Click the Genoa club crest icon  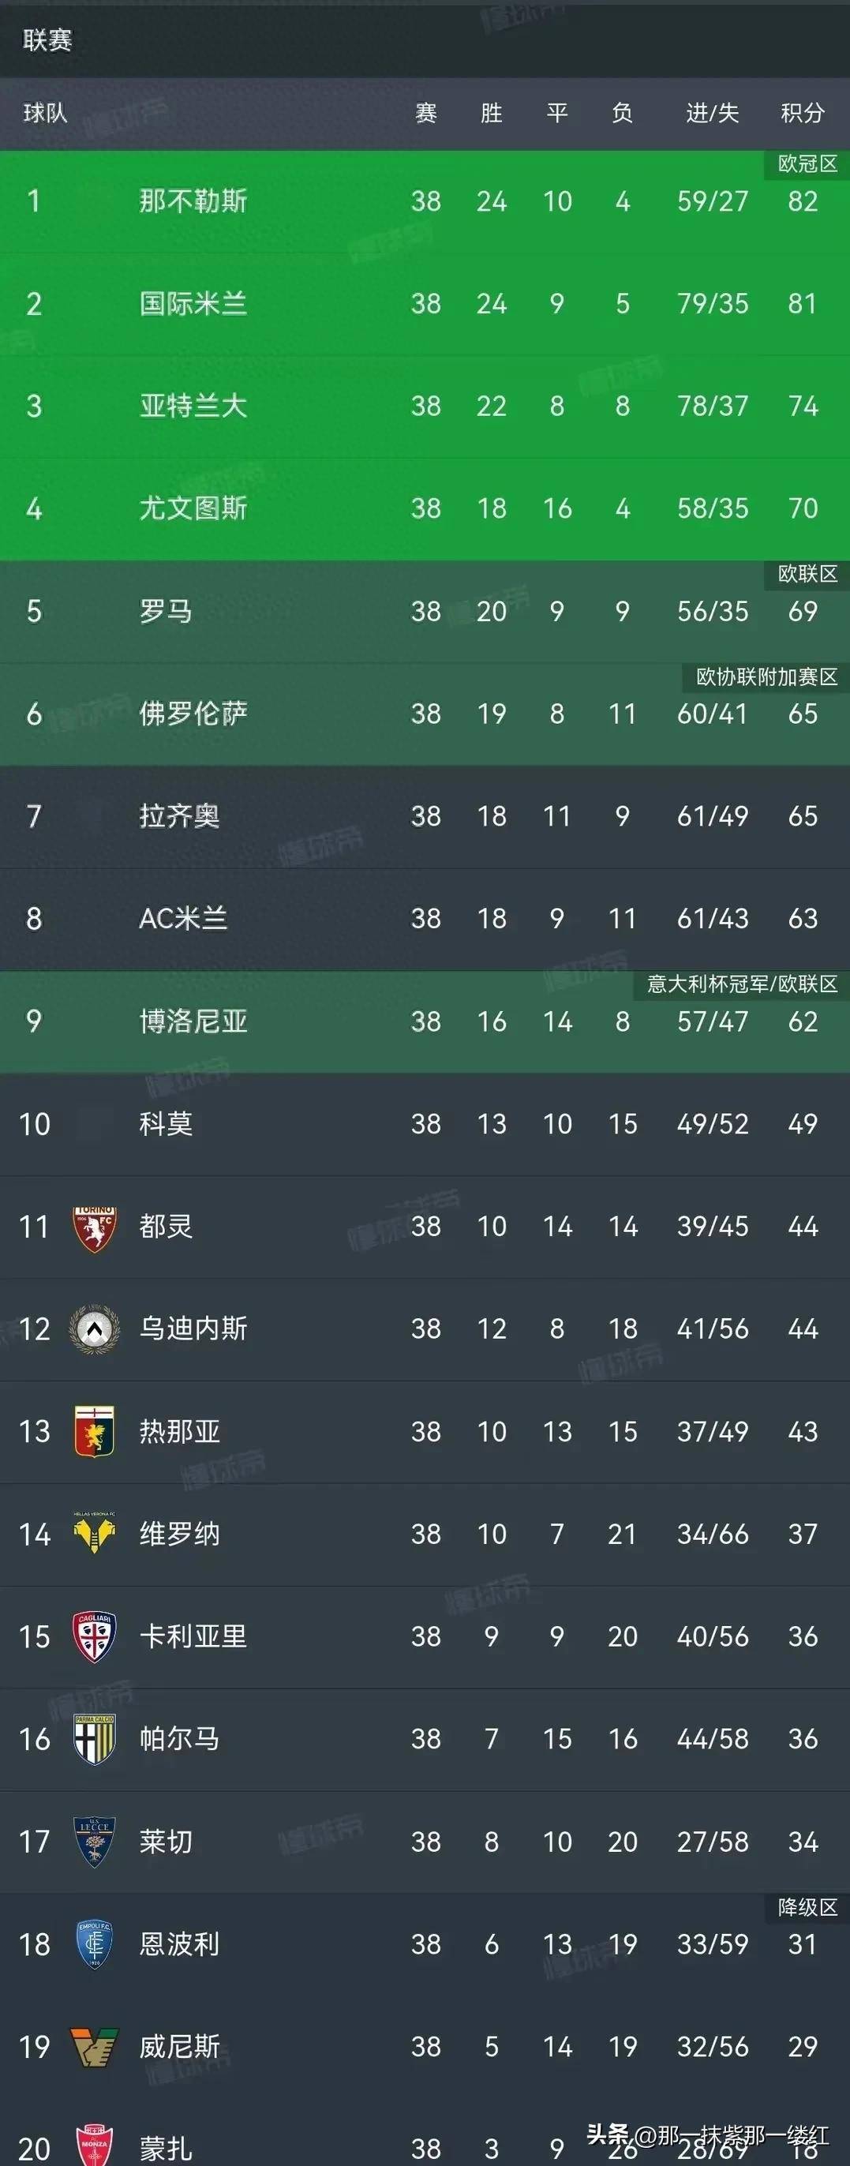point(94,1432)
